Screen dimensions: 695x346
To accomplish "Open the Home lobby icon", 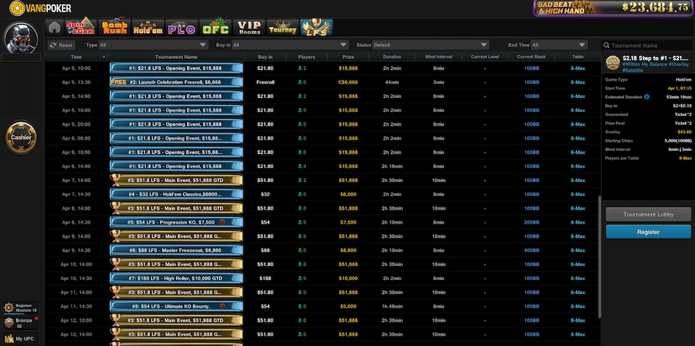I will click(54, 28).
